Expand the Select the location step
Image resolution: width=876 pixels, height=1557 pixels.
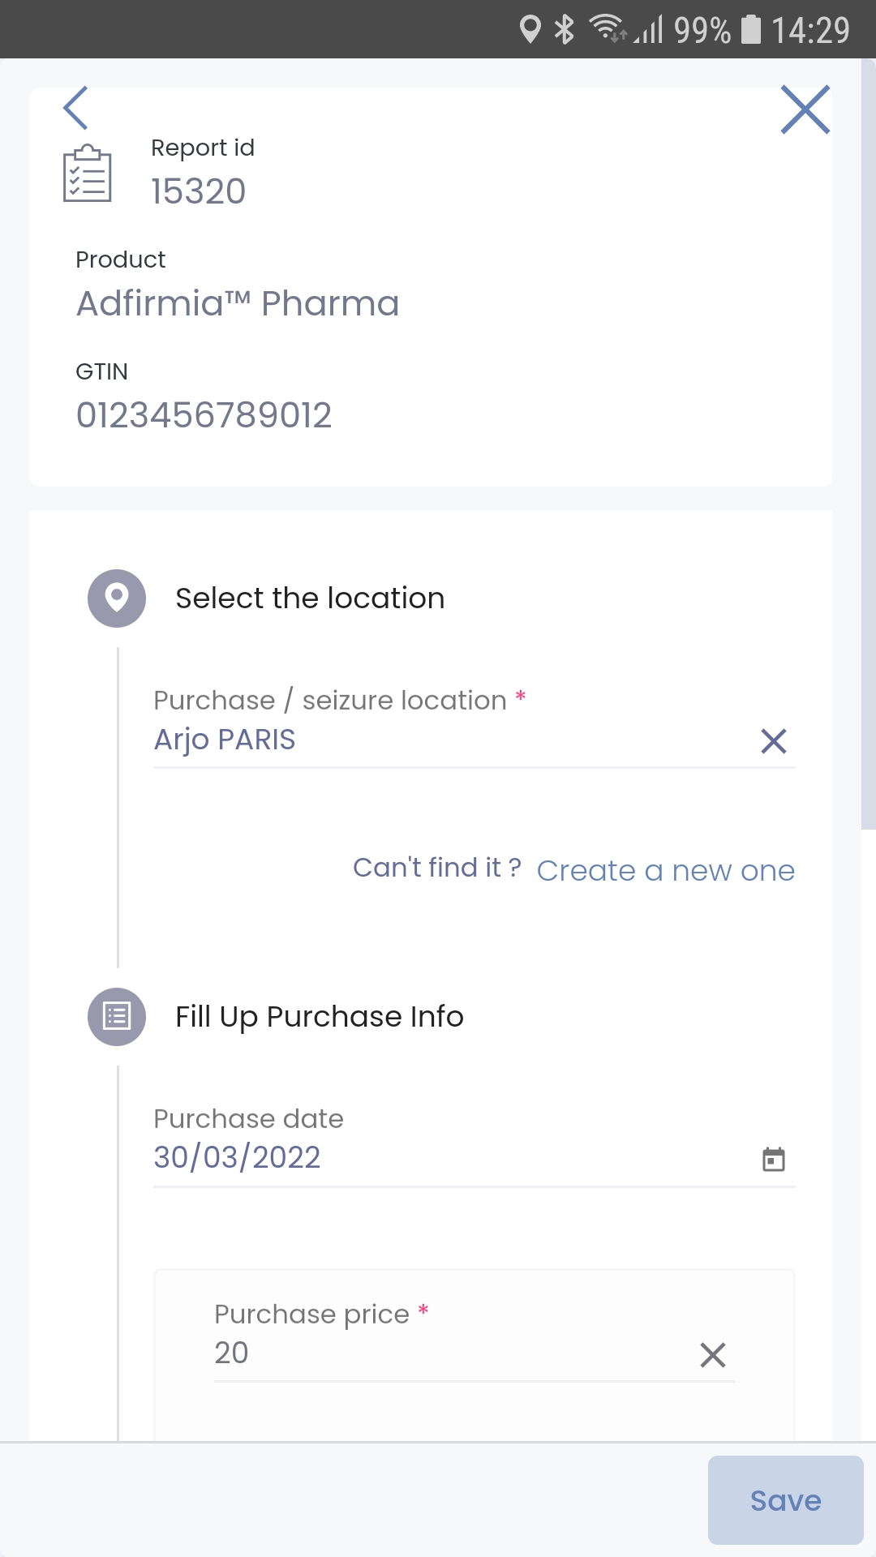coord(310,598)
